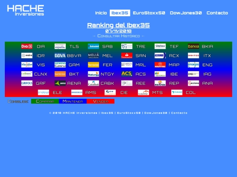The image size is (237, 177).
Task: Open the Contacto header menu item
Action: click(217, 13)
